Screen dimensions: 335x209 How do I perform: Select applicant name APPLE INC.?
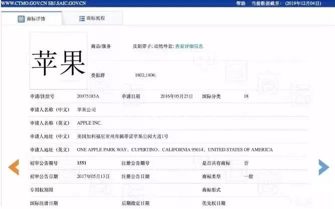click(89, 123)
